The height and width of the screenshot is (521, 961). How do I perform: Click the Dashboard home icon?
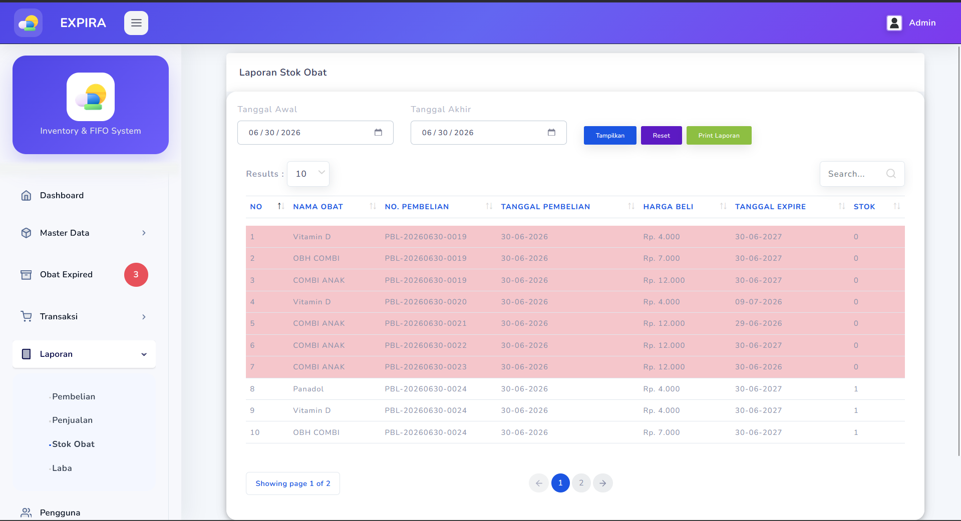(x=26, y=195)
